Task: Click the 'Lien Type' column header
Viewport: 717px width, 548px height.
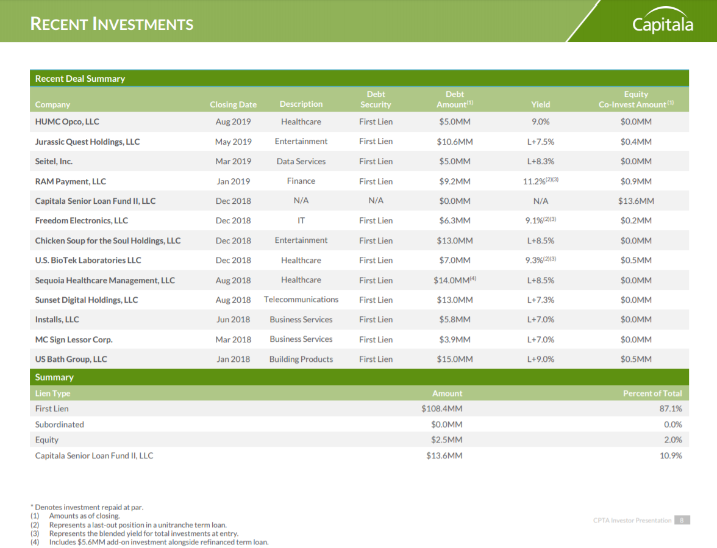Action: [52, 393]
